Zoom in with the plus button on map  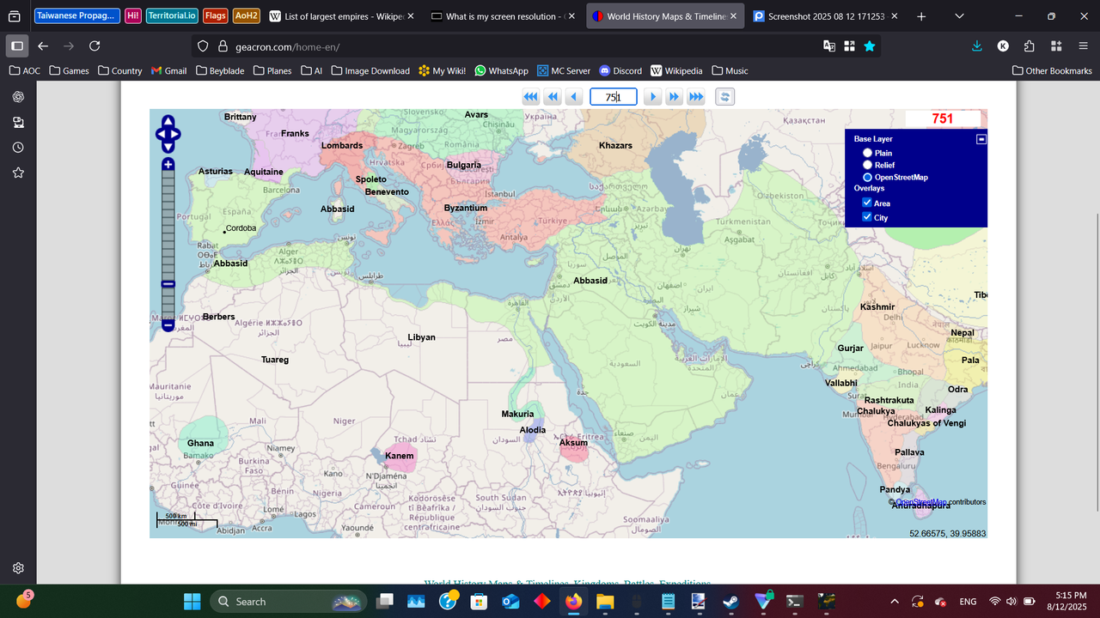point(168,164)
